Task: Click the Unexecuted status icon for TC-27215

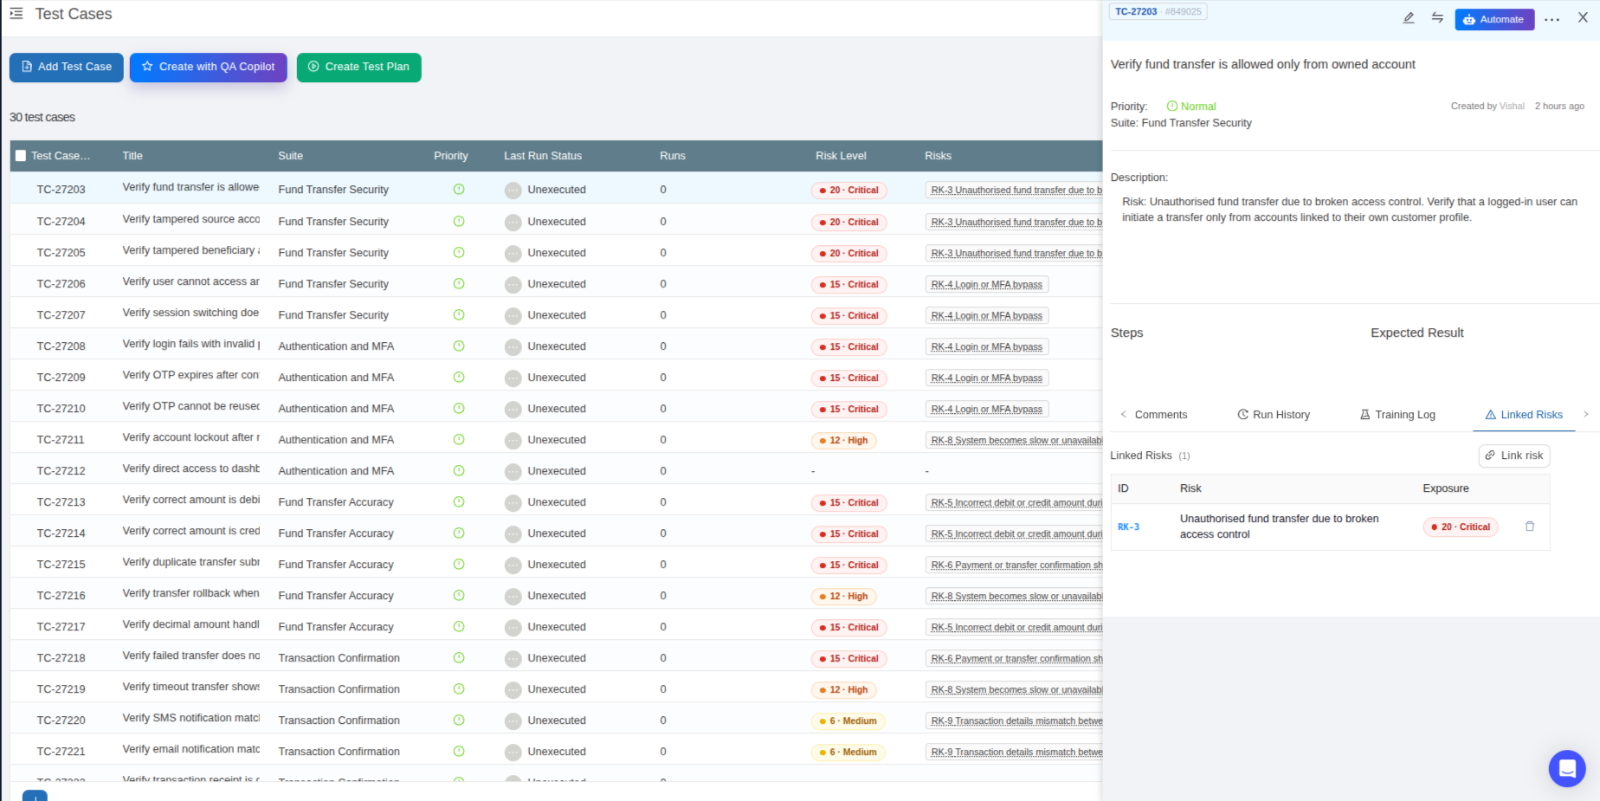Action: [x=513, y=565]
